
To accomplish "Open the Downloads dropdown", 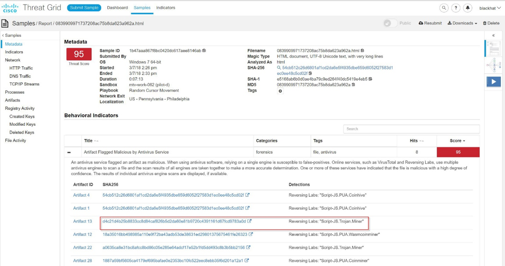I will [x=462, y=23].
